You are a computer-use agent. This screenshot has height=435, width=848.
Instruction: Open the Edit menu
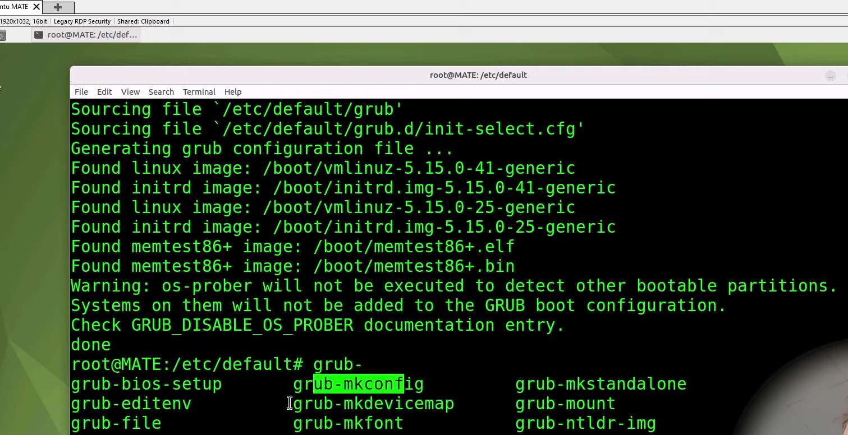(x=104, y=91)
